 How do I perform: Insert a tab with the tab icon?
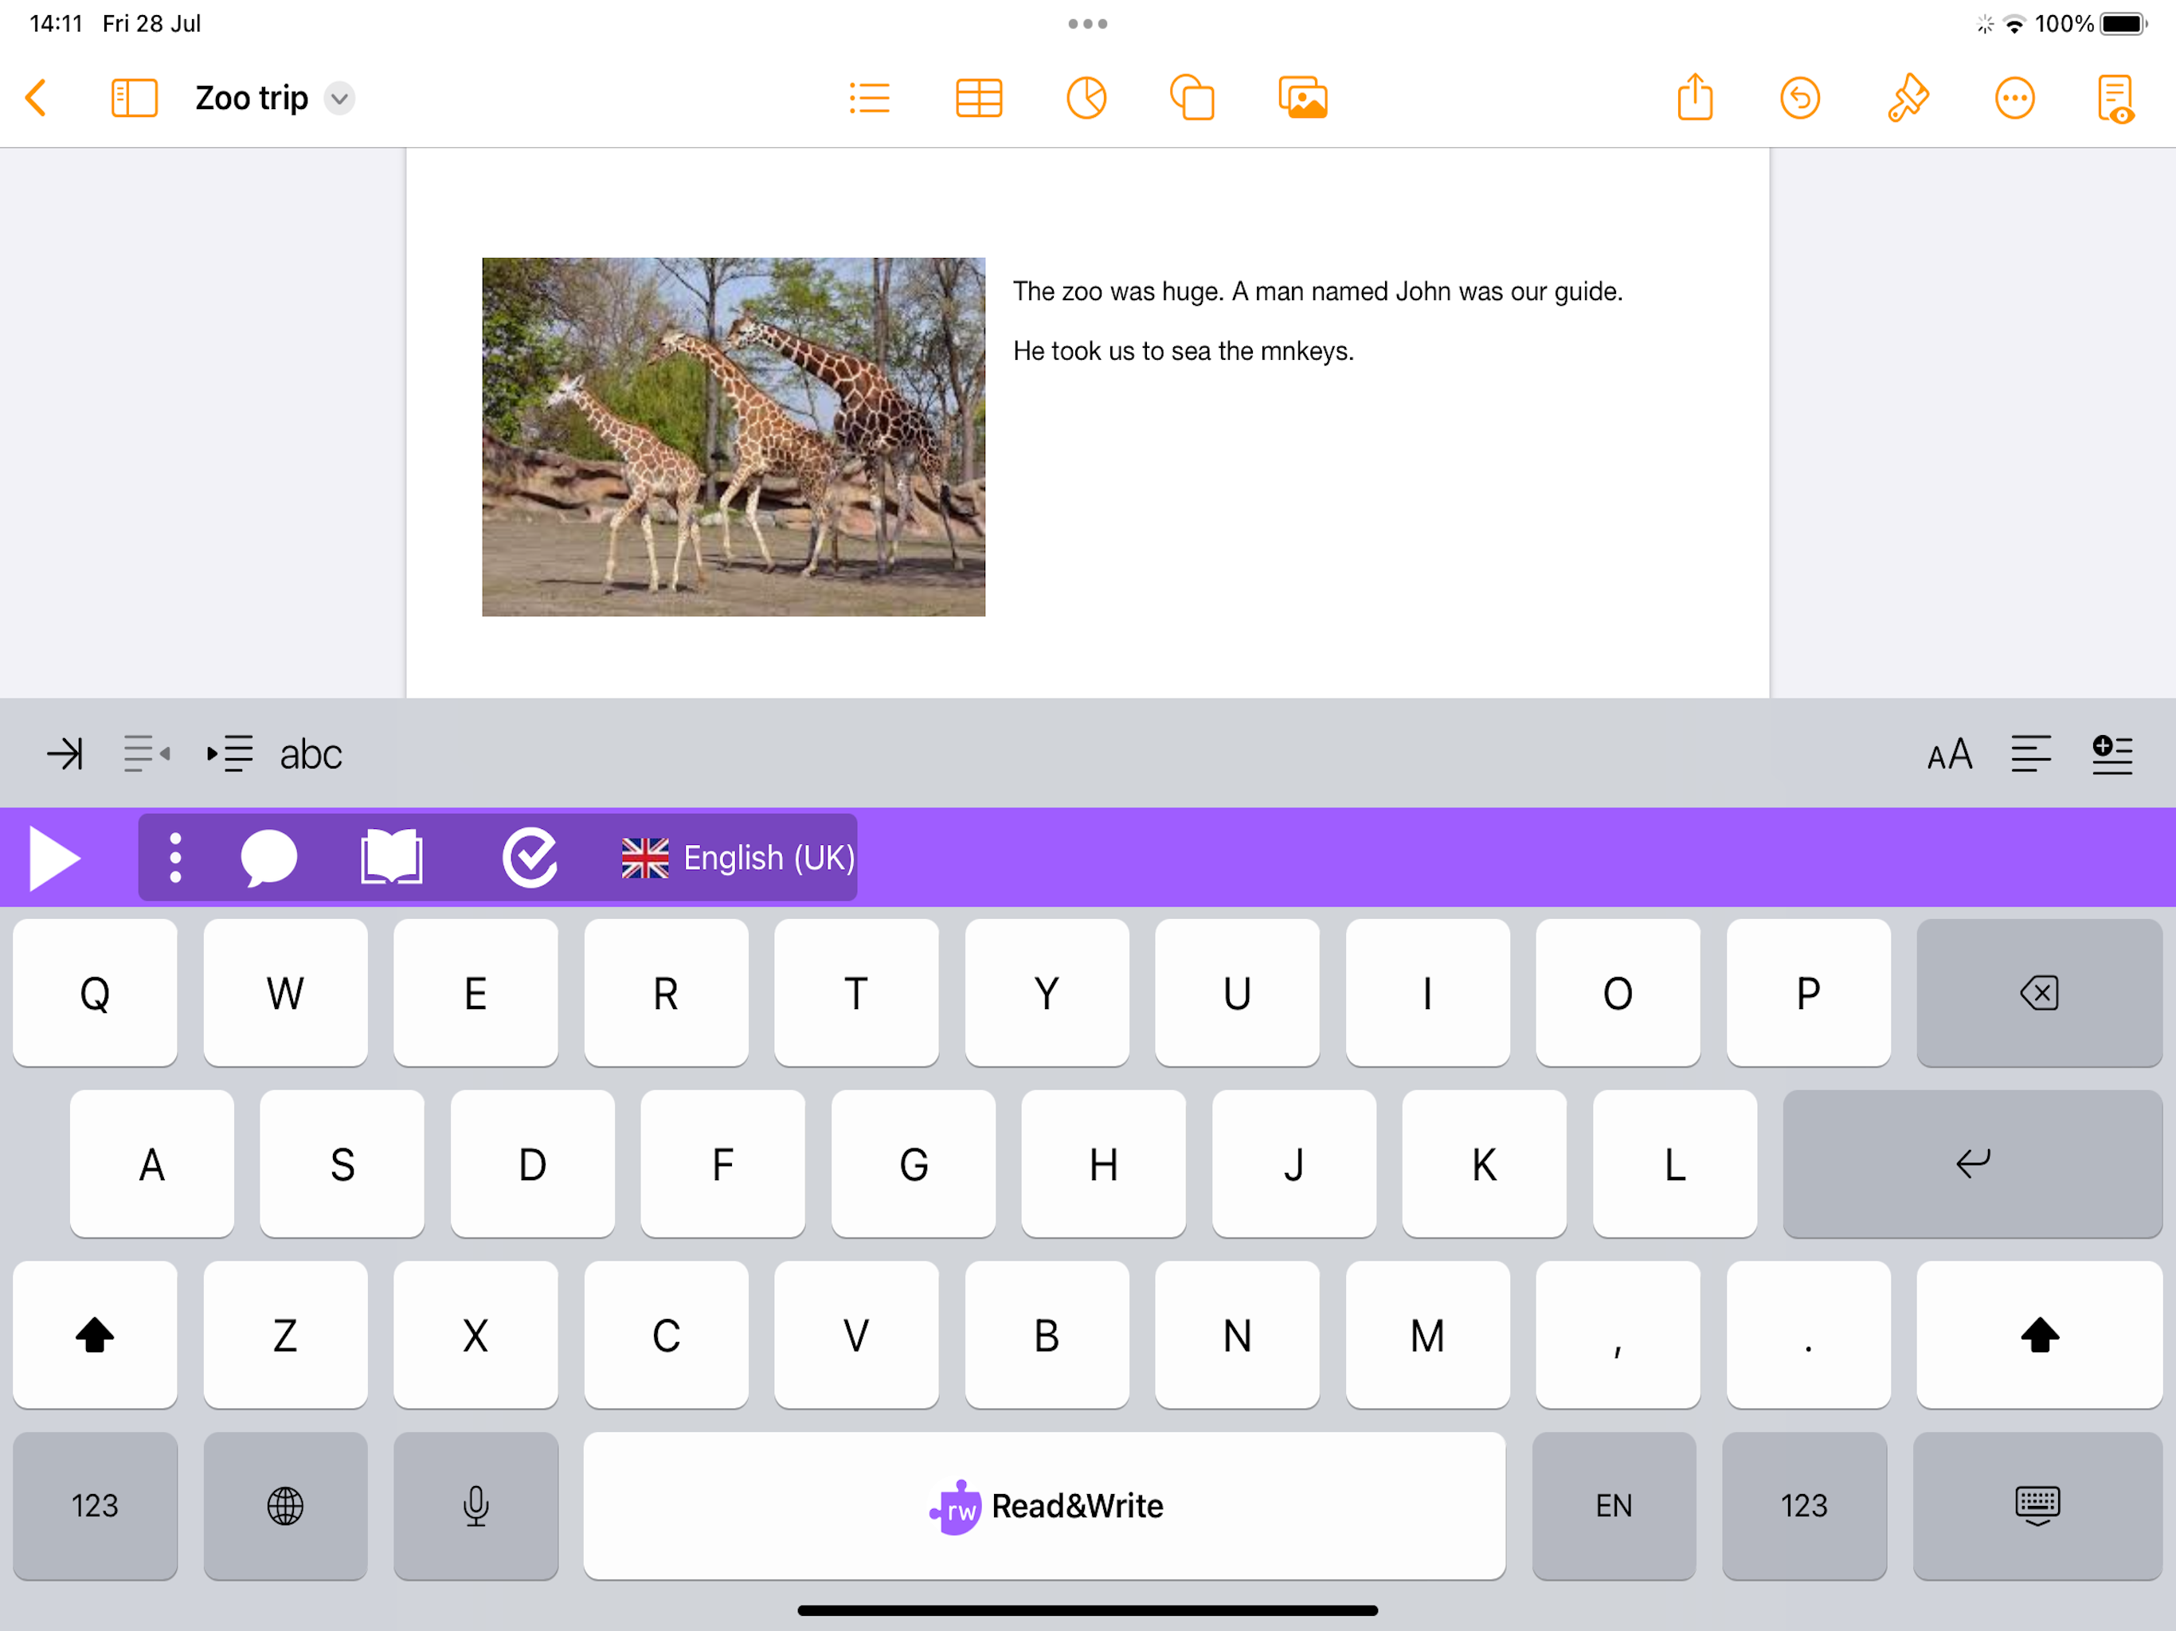coord(65,754)
